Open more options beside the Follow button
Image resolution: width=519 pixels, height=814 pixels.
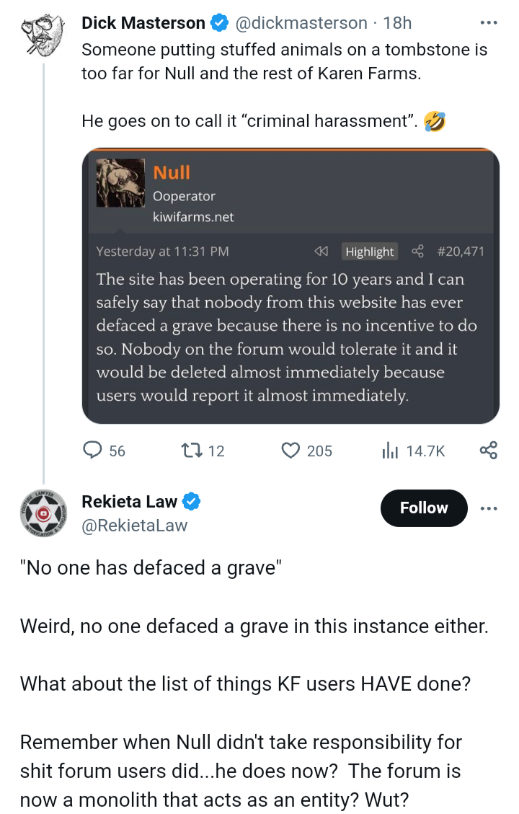[488, 508]
